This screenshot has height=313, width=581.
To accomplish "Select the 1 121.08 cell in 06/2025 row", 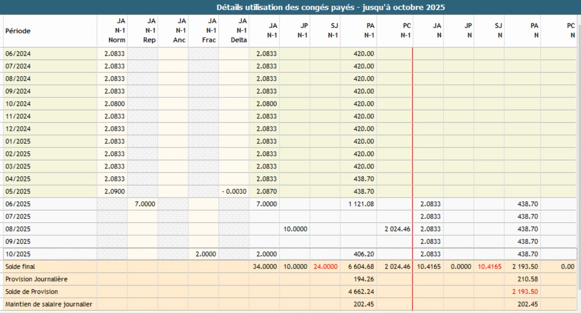I will (x=359, y=204).
